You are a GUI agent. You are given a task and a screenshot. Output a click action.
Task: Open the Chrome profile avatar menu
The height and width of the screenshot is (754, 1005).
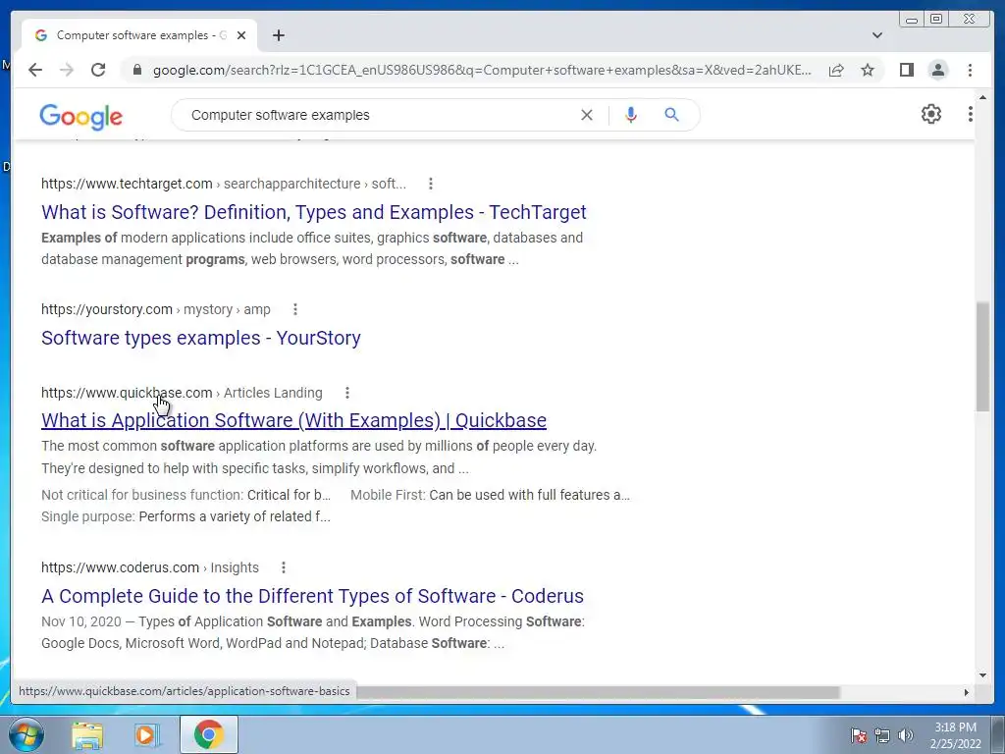[x=938, y=70]
